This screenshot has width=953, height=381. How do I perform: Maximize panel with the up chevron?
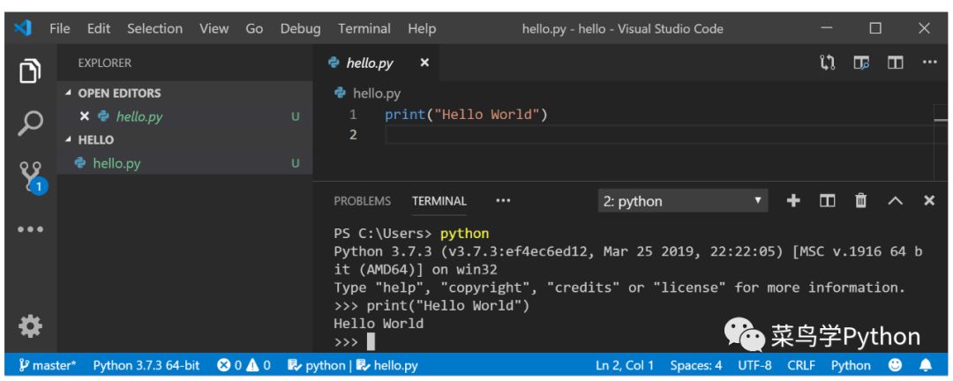pos(896,201)
